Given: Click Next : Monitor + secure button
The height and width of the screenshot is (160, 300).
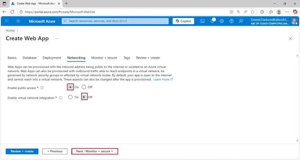Looking at the screenshot, I should coord(95,151).
